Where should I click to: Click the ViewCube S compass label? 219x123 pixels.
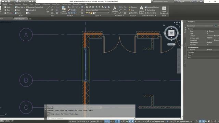point(171,40)
